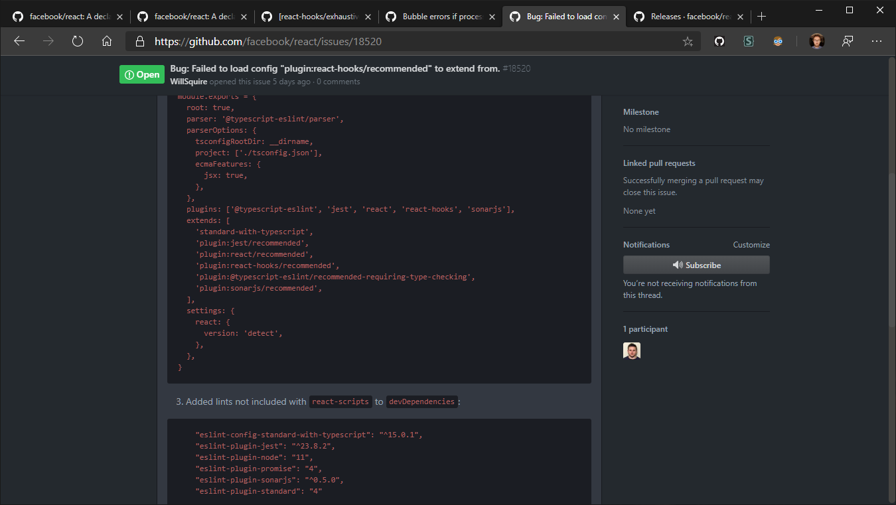Image resolution: width=896 pixels, height=505 pixels.
Task: Click the feedback icon in browser toolbar
Action: click(848, 41)
